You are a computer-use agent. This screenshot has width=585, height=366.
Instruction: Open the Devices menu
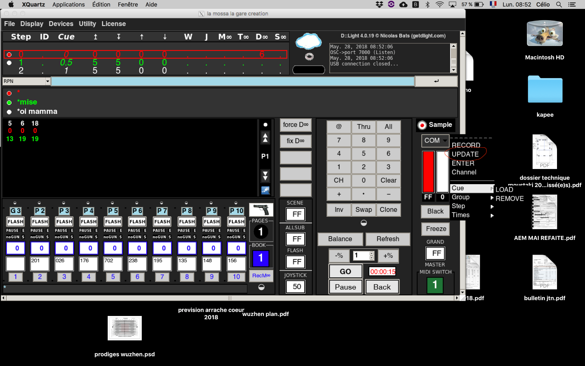pyautogui.click(x=61, y=24)
